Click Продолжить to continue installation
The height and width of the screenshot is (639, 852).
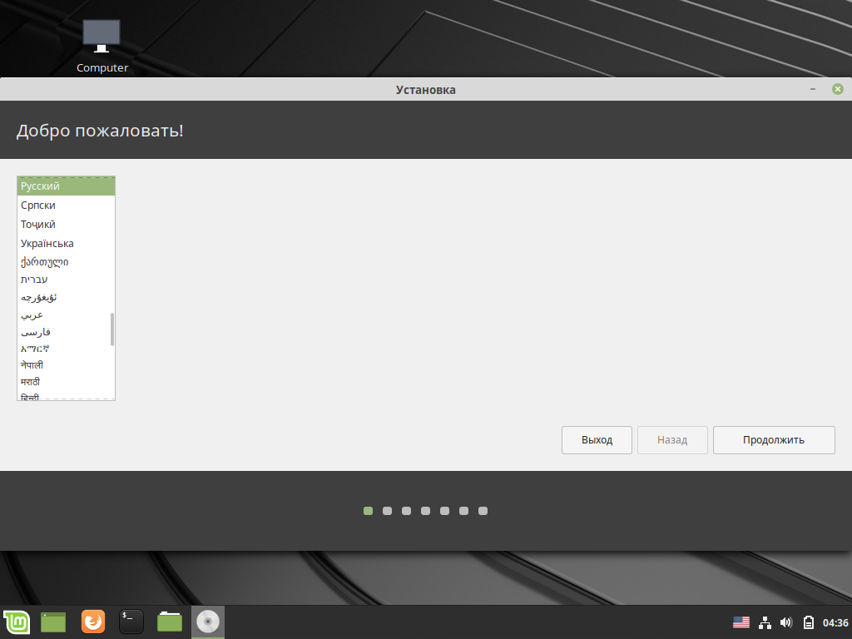(x=774, y=439)
